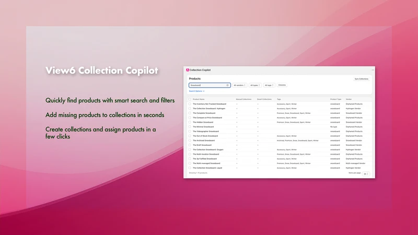
Task: Click The Minimal Snowboard product name
Action: coord(203,127)
